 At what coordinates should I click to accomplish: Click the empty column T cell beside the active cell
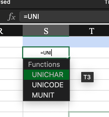click(89, 53)
